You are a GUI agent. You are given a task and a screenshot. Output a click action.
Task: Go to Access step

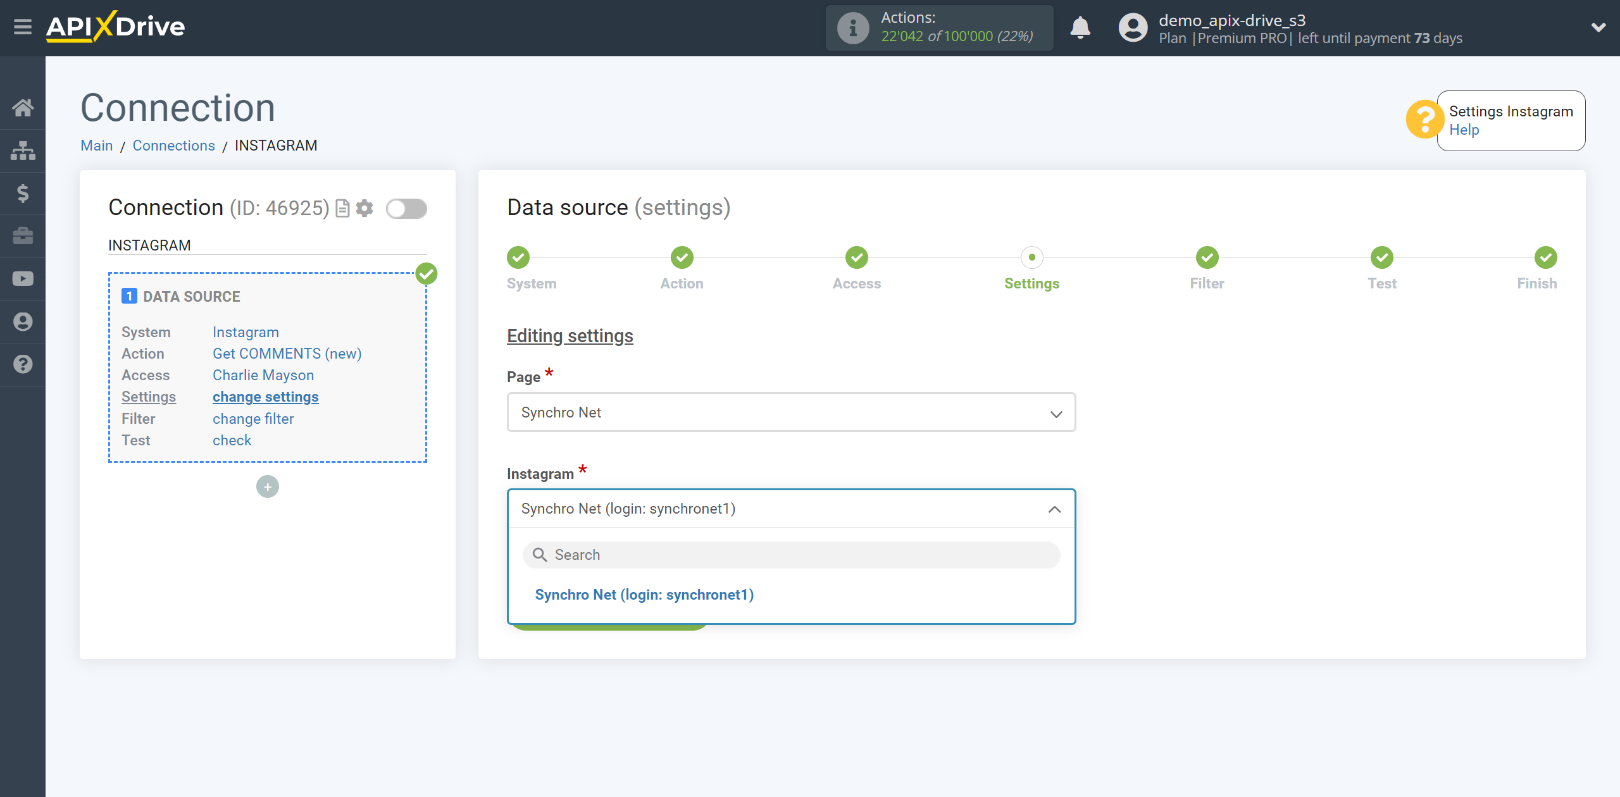(x=857, y=257)
